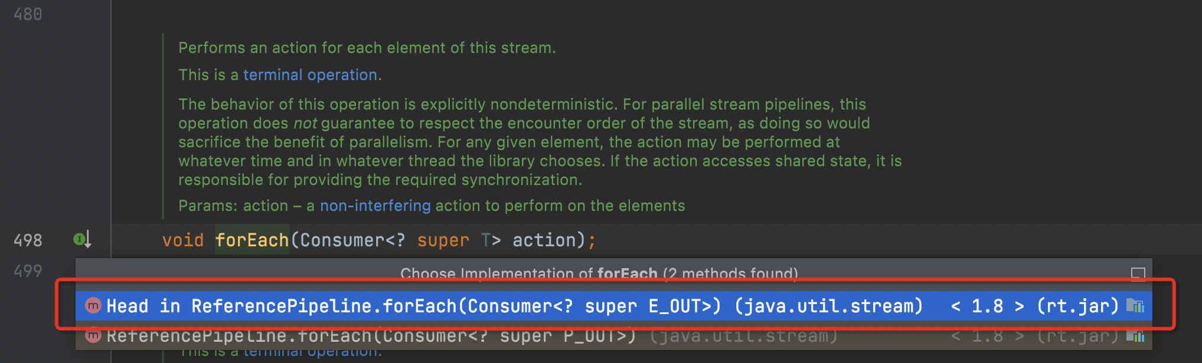Click the usage histogram icon on the highlighted entry
Viewport: 1202px width, 363px height.
click(x=1136, y=306)
